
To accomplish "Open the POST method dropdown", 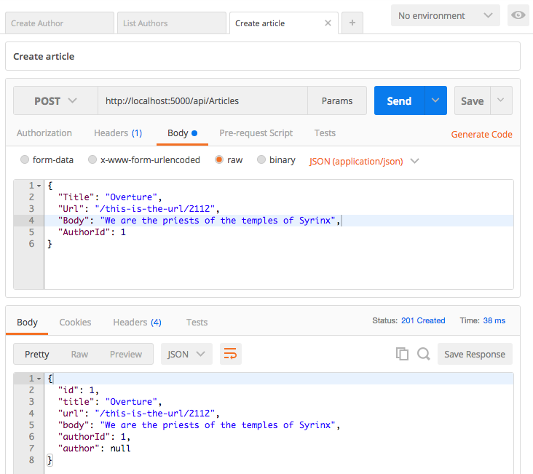I will tap(56, 100).
